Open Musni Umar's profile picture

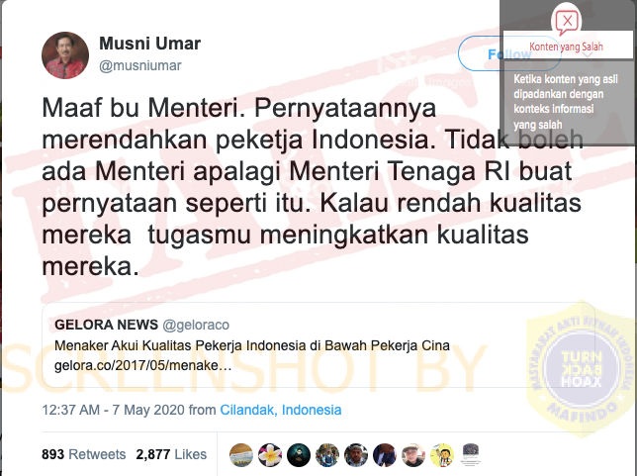click(x=65, y=55)
